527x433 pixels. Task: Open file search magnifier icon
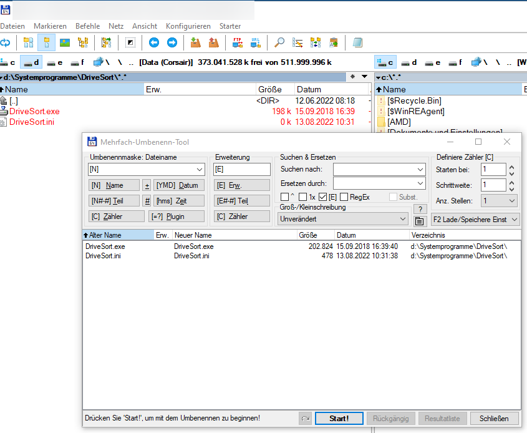click(x=279, y=42)
